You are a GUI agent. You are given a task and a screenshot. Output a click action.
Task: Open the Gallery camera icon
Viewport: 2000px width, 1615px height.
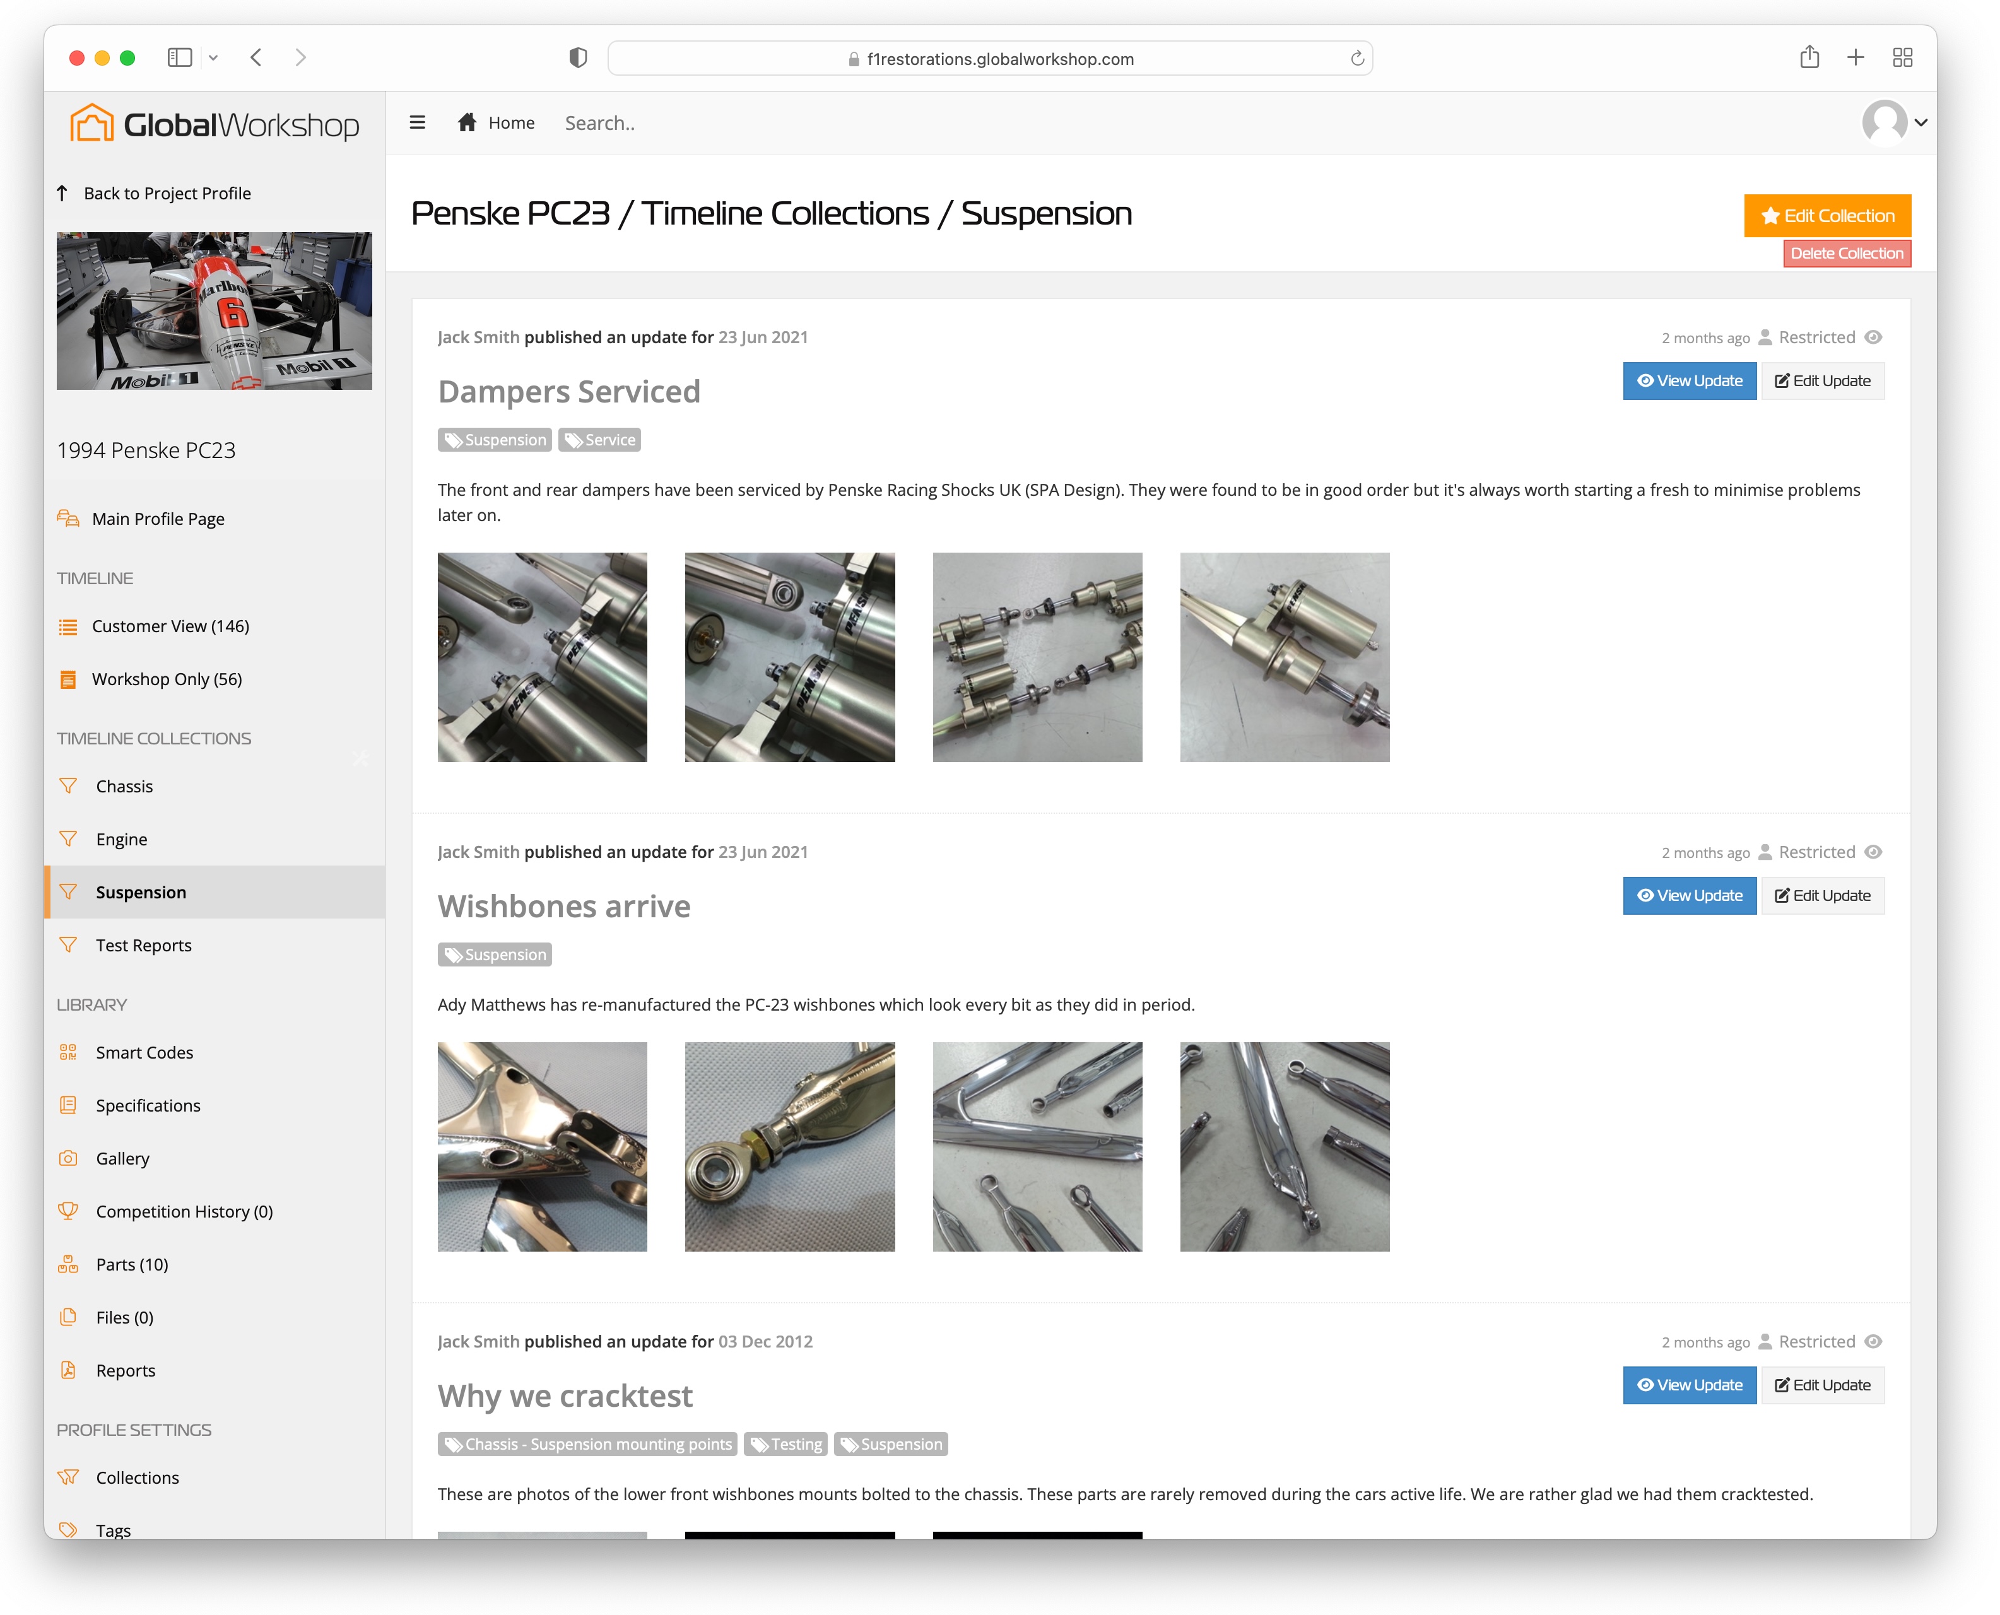pyautogui.click(x=68, y=1158)
